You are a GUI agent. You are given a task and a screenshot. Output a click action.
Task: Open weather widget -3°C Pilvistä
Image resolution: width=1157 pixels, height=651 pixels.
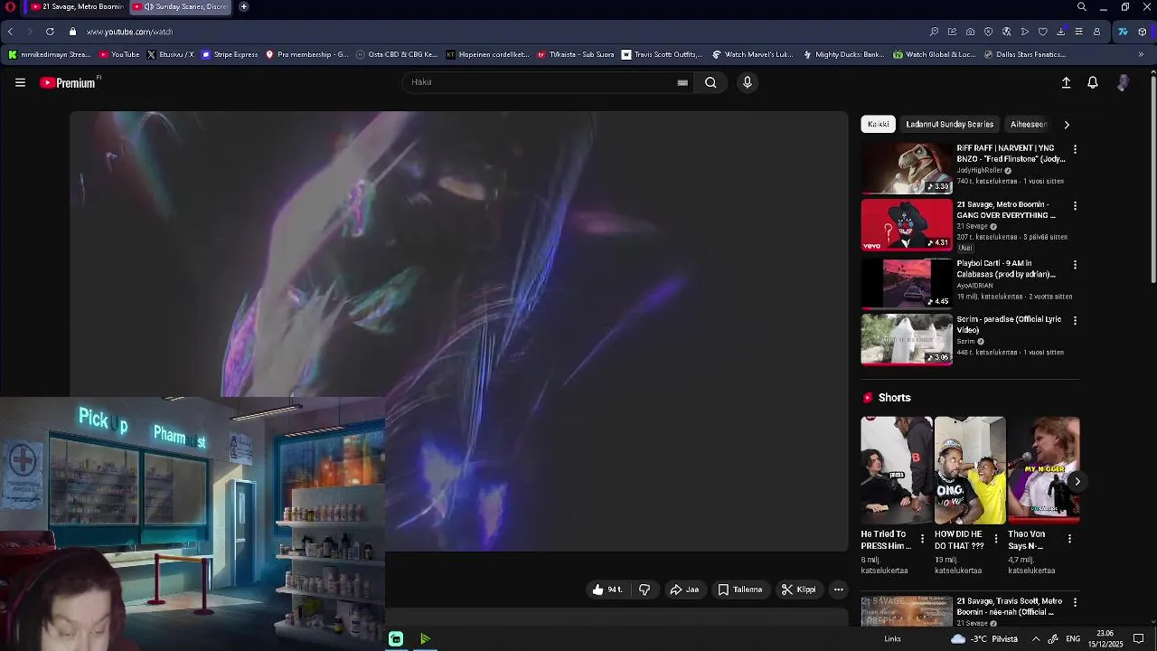click(x=984, y=639)
